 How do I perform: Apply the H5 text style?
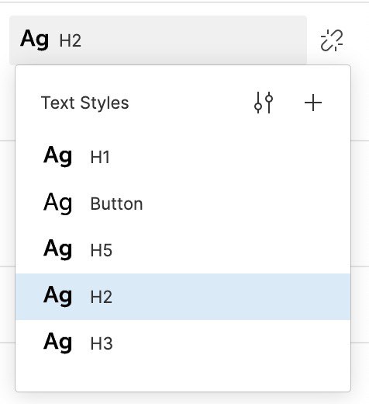[183, 250]
